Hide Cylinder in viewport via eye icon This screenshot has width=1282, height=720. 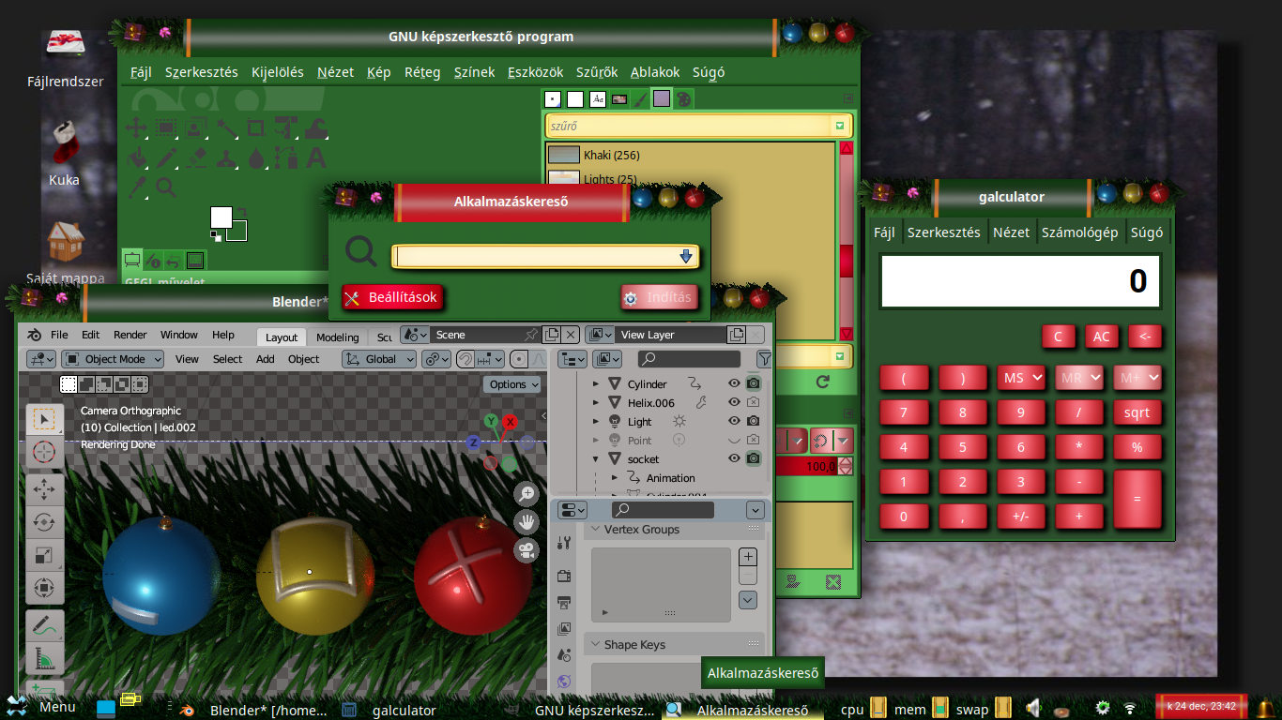pyautogui.click(x=734, y=383)
